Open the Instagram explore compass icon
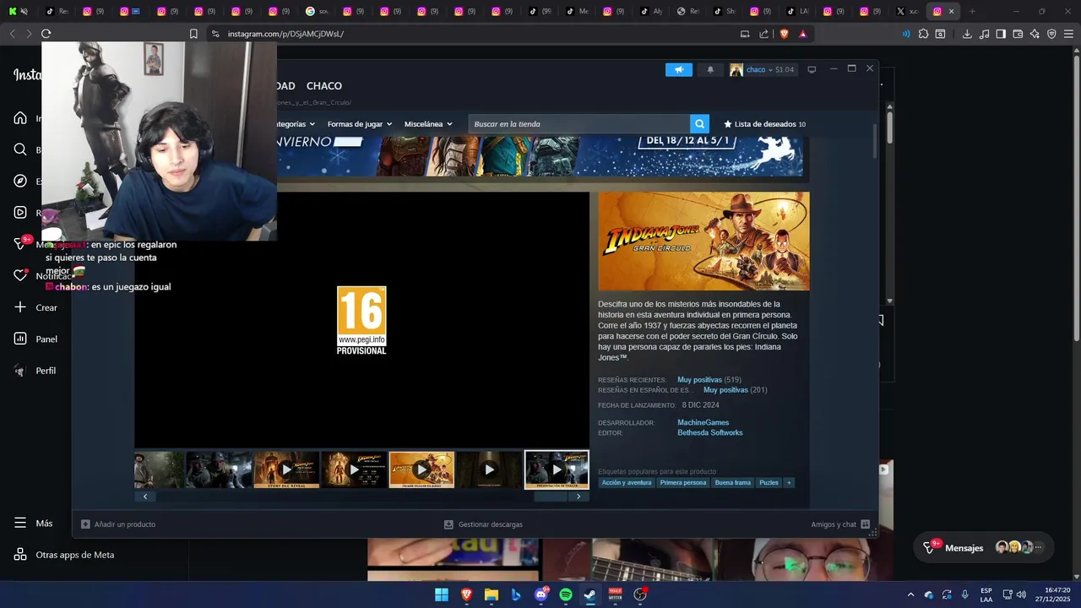Image resolution: width=1081 pixels, height=608 pixels. (x=20, y=181)
